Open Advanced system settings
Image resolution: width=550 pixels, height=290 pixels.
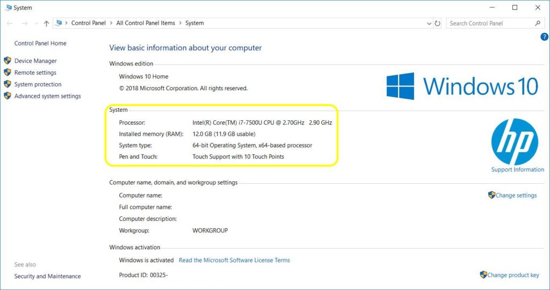(x=47, y=97)
